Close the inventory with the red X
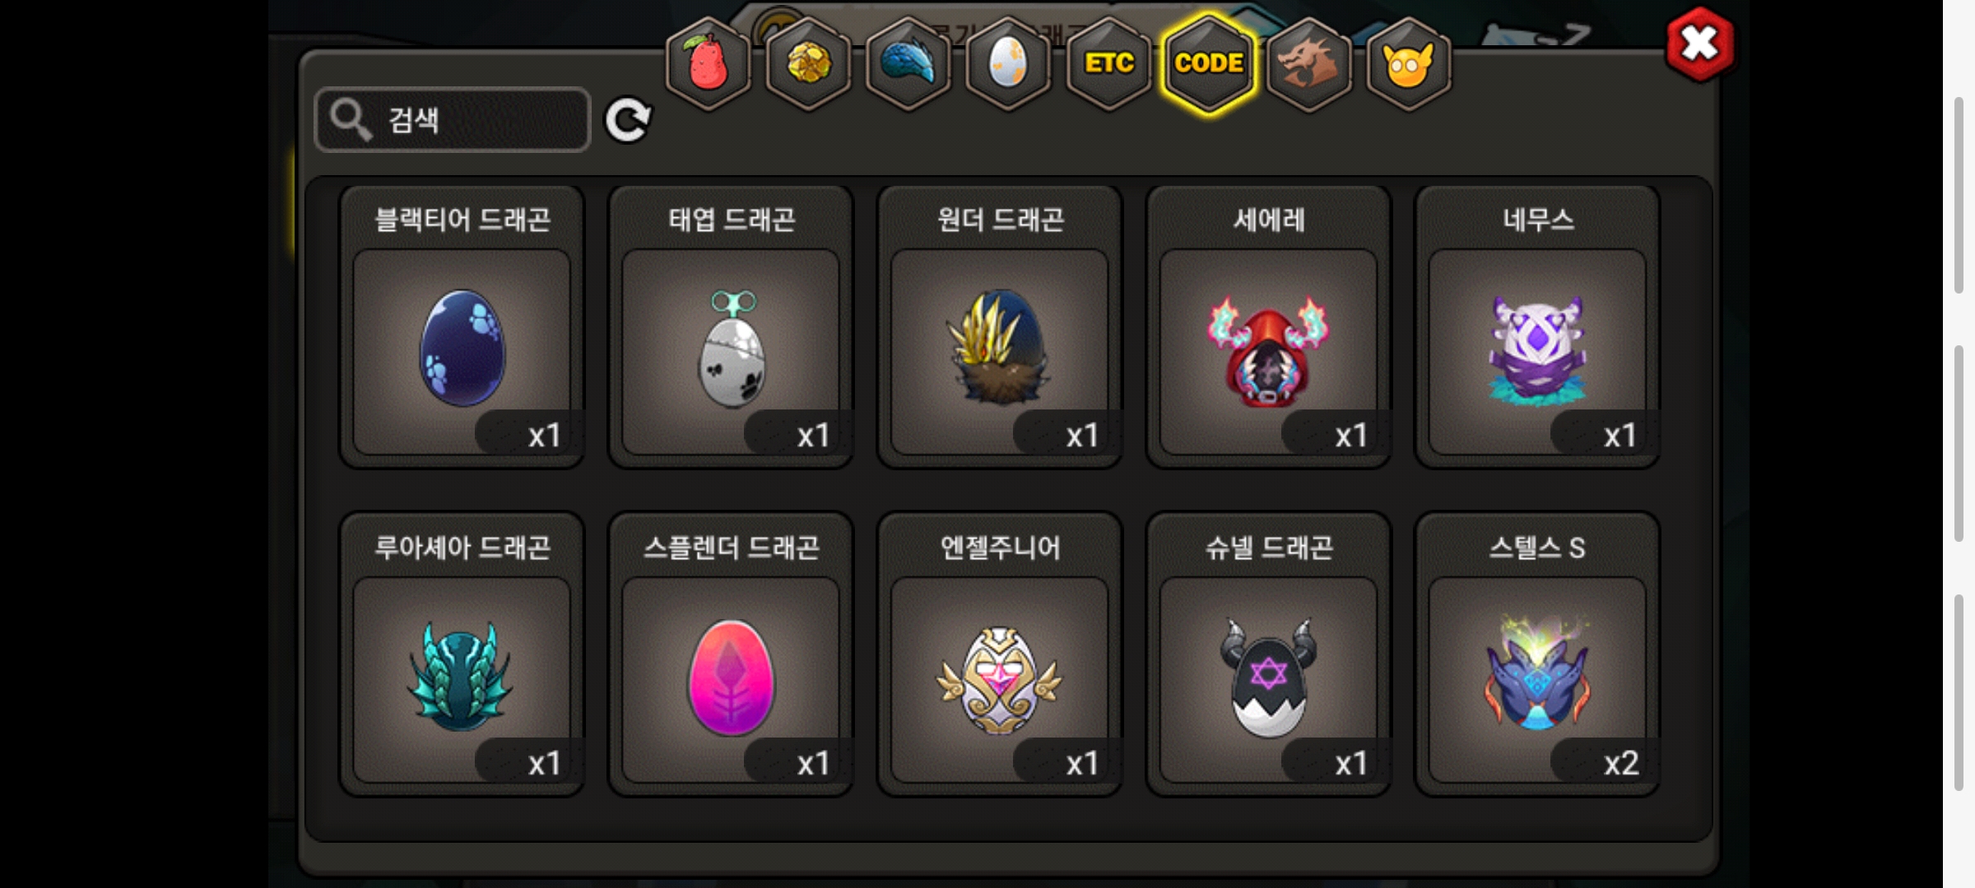 (1699, 44)
